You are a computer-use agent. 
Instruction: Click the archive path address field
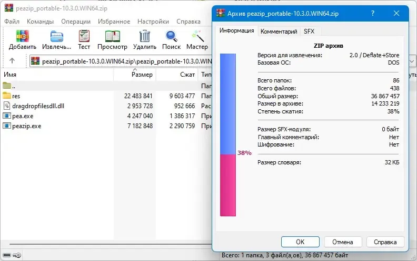pos(121,61)
